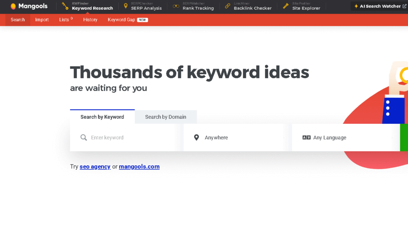This screenshot has height=230, width=408.
Task: Click the language icon beside Any Language
Action: click(x=306, y=138)
